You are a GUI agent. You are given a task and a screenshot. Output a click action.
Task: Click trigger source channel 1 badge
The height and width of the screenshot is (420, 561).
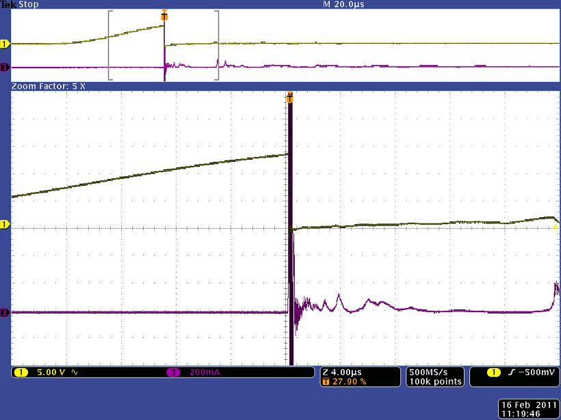pos(494,372)
